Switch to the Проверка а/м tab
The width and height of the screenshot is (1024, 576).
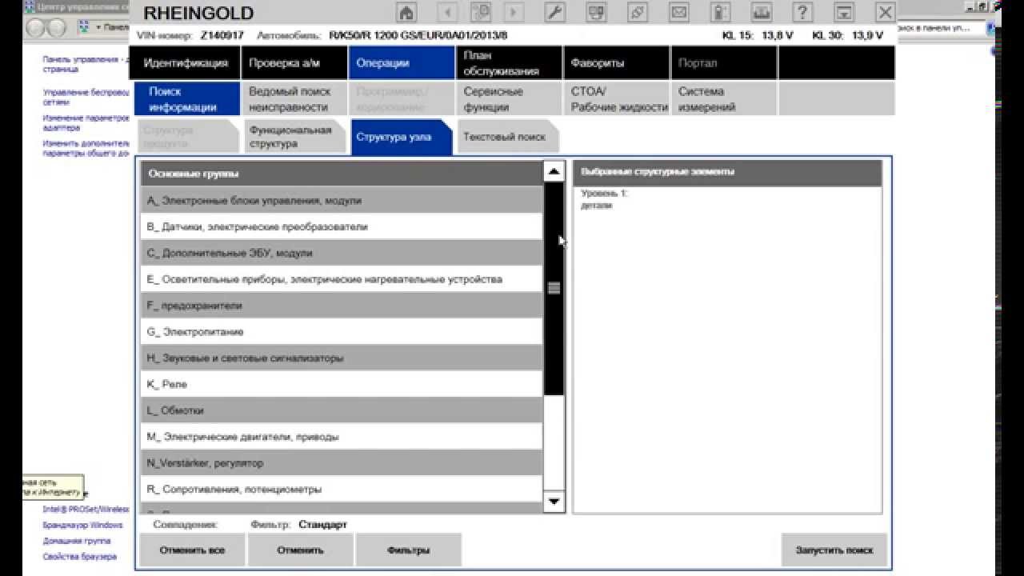(294, 62)
